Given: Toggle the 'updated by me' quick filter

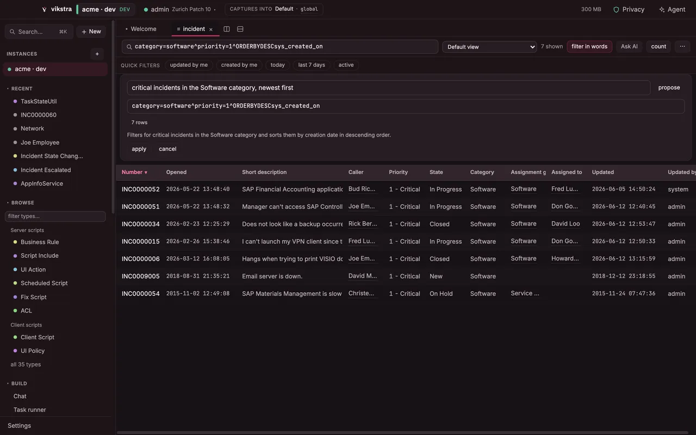Looking at the screenshot, I should tap(189, 65).
